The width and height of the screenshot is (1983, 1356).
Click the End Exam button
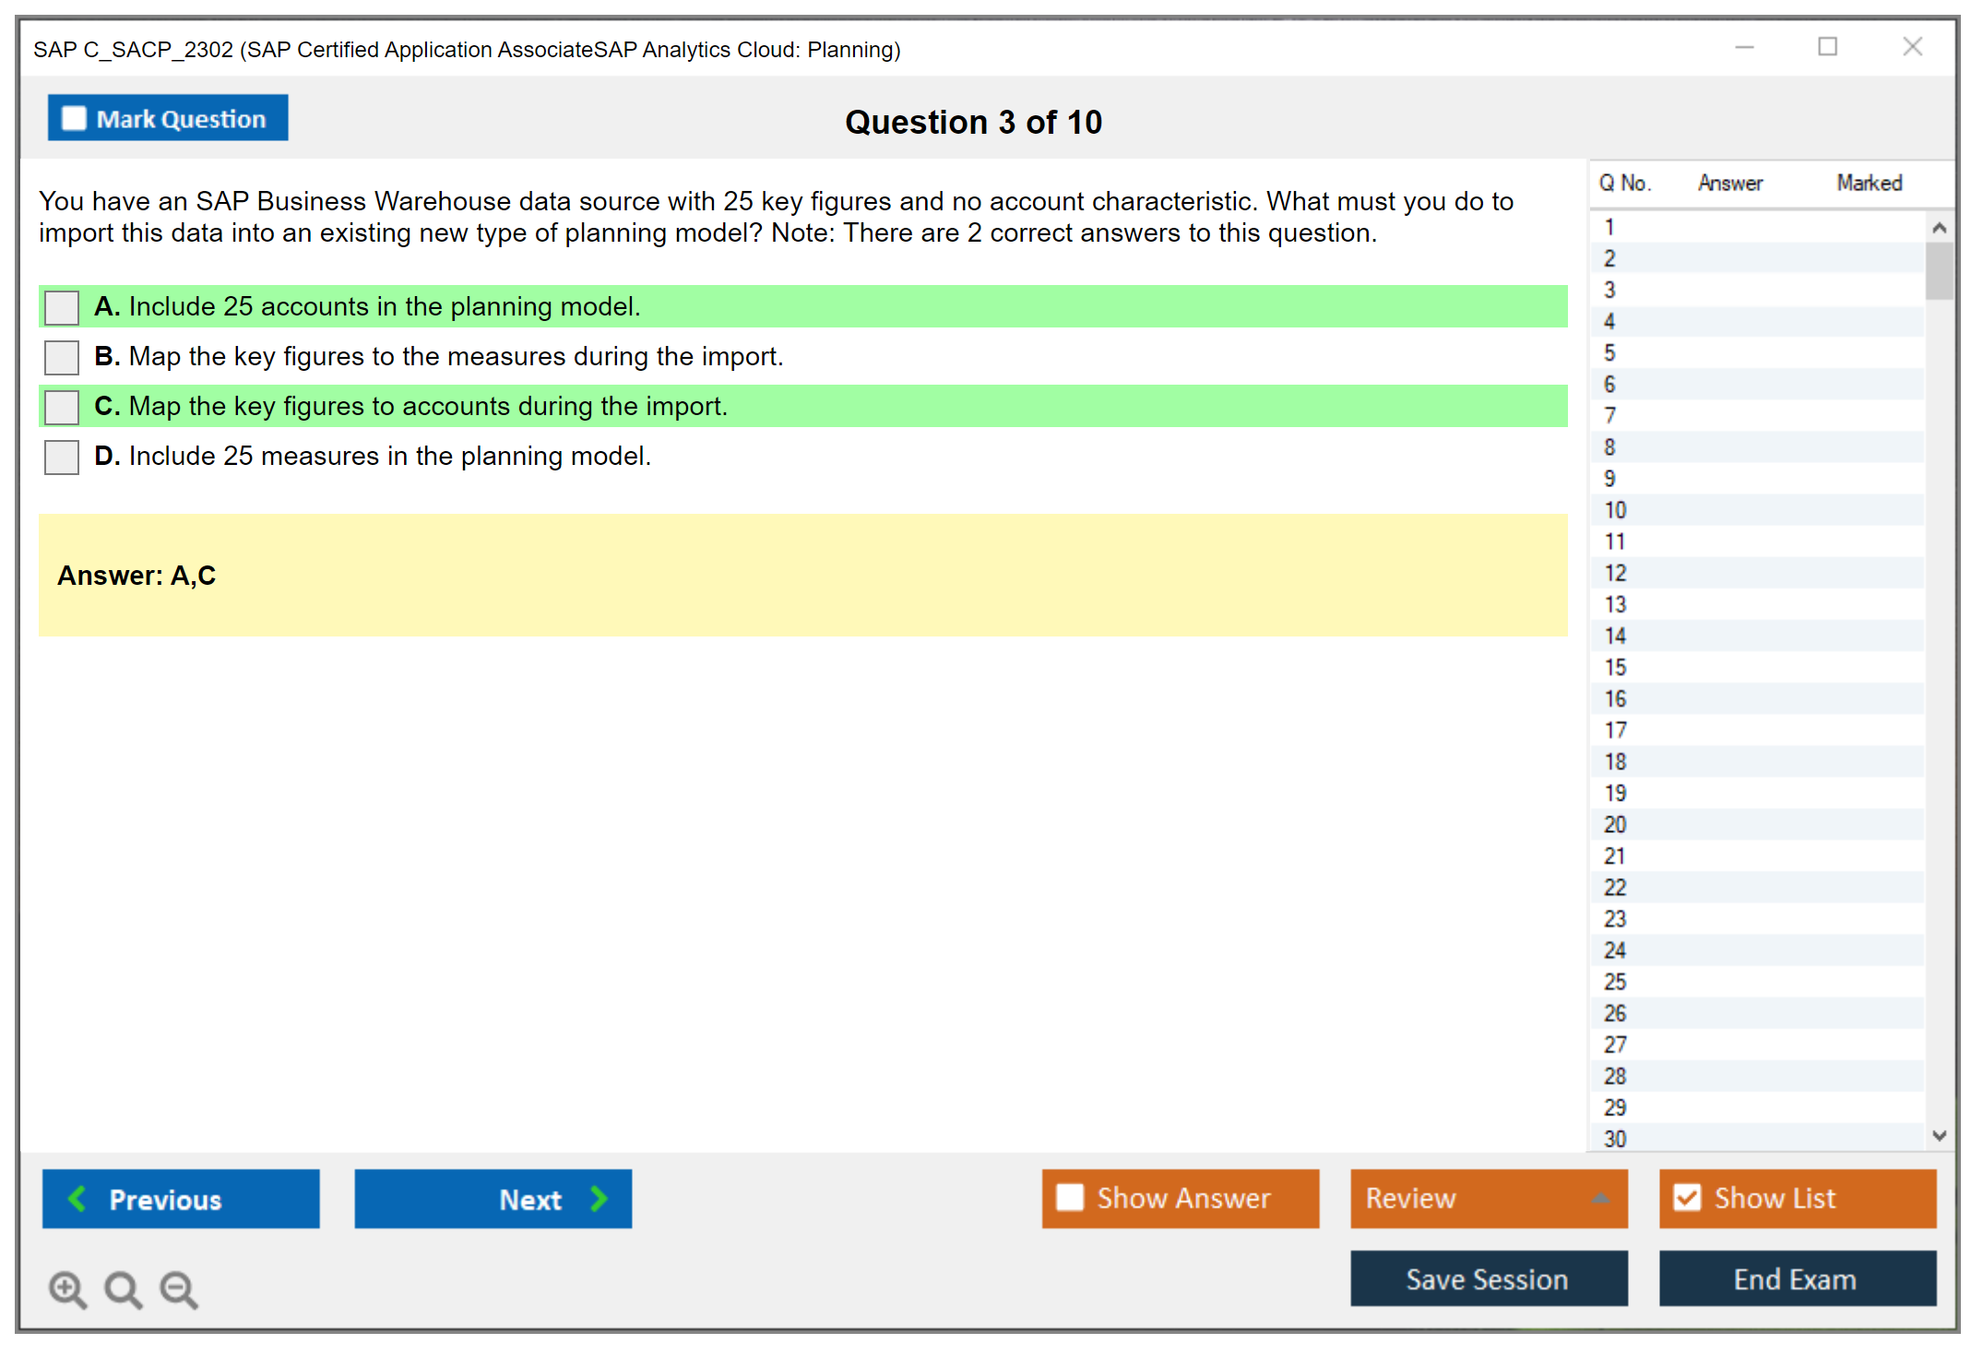pos(1797,1279)
